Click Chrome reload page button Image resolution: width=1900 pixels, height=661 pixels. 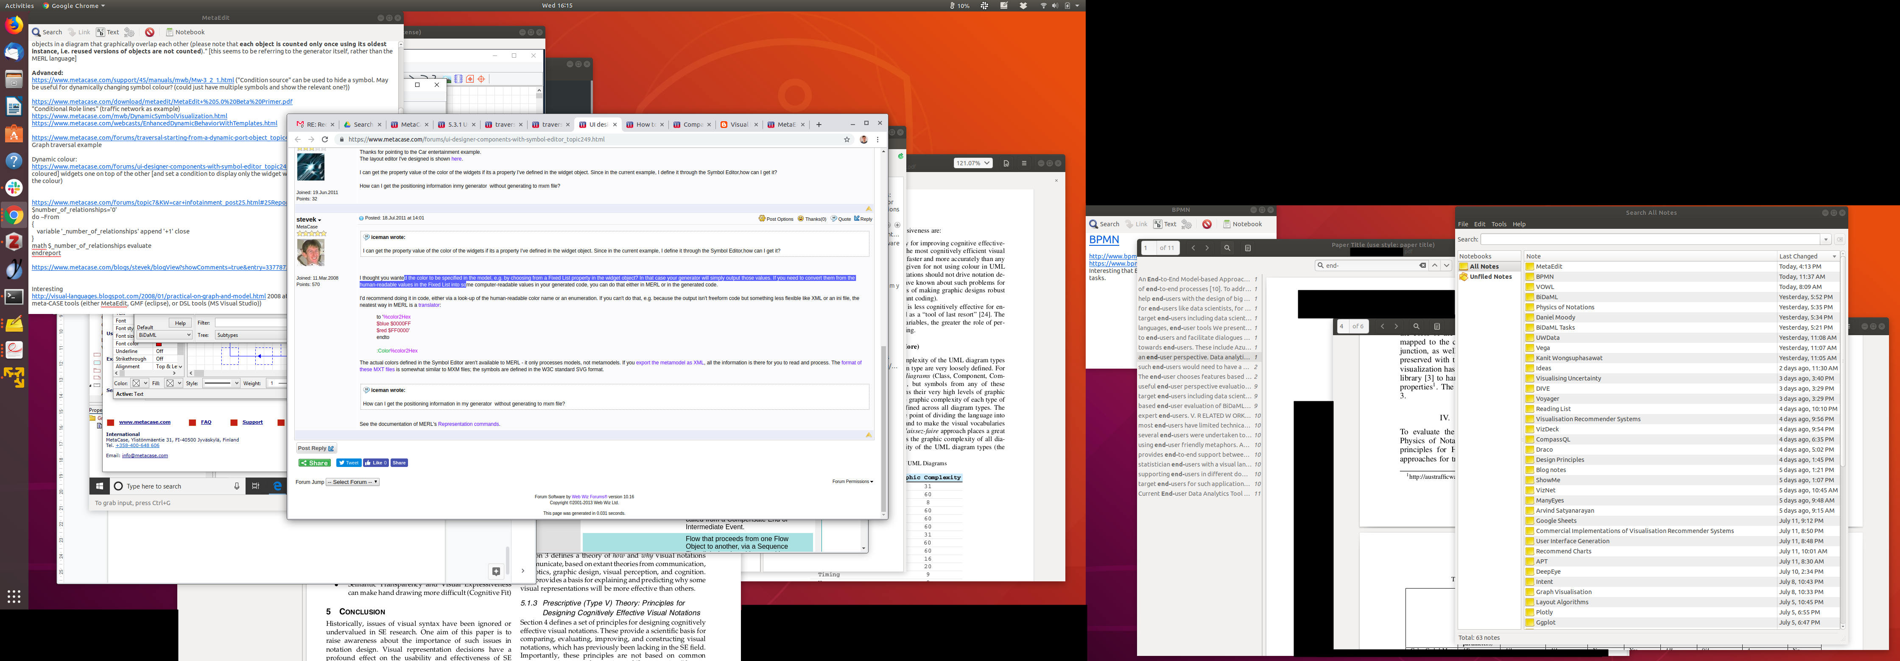tap(324, 139)
